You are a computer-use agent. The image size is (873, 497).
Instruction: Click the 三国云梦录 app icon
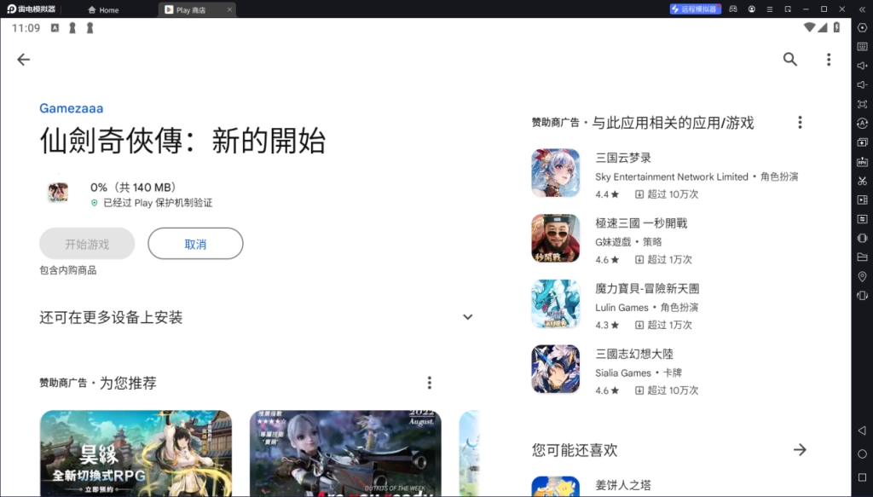556,173
